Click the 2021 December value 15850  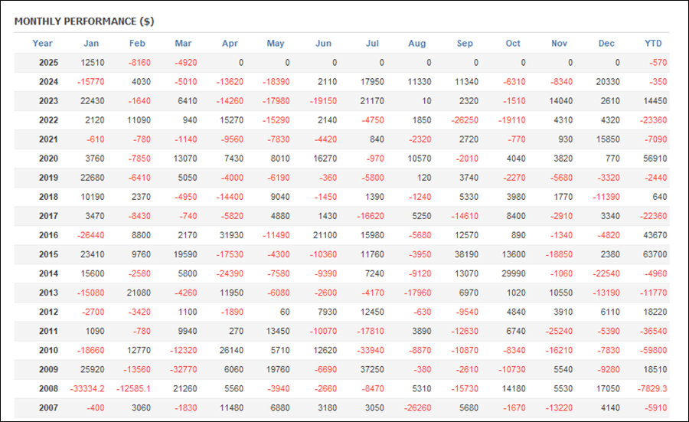click(608, 139)
